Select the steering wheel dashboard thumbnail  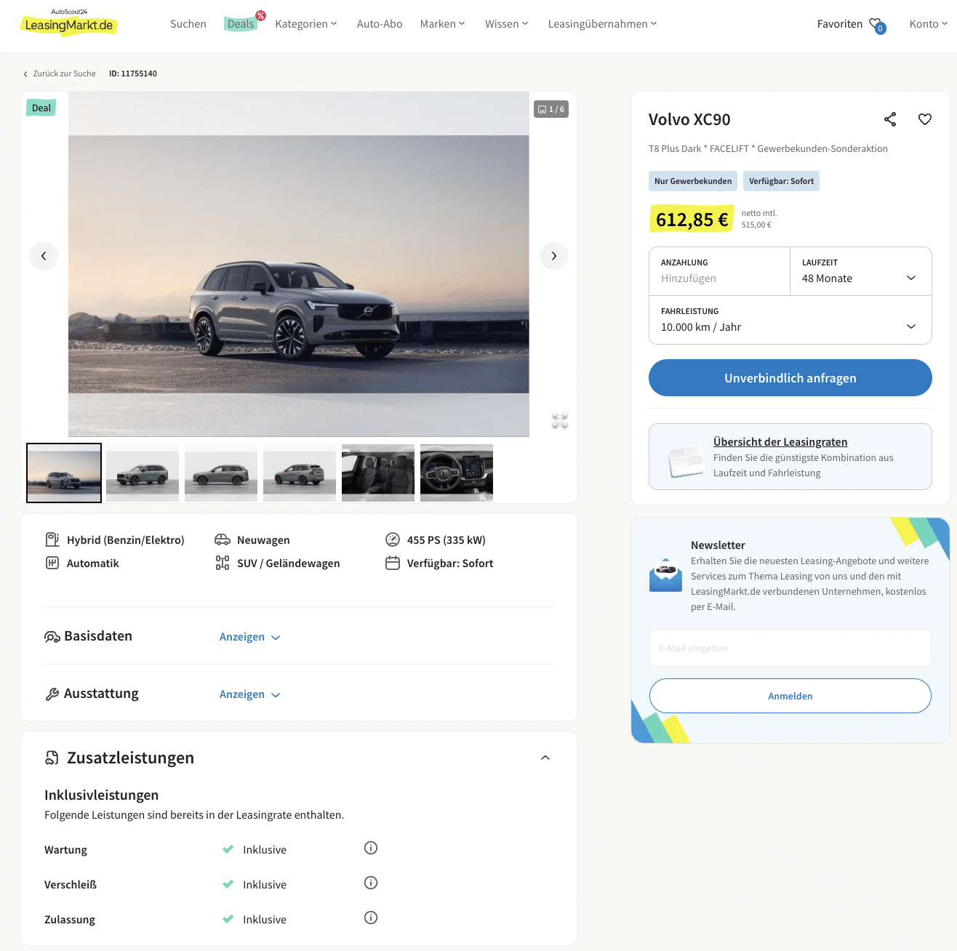click(x=457, y=473)
